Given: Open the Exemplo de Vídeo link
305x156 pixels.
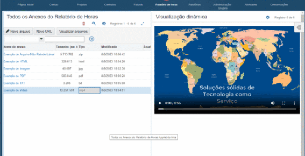Looking at the screenshot, I should click(x=15, y=90).
